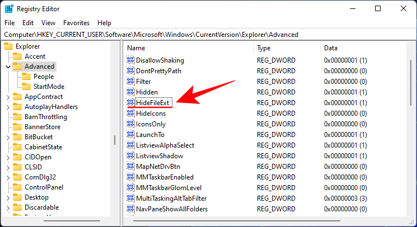The width and height of the screenshot is (417, 227).
Task: Select the Hidden value's registry icon
Action: click(x=130, y=92)
